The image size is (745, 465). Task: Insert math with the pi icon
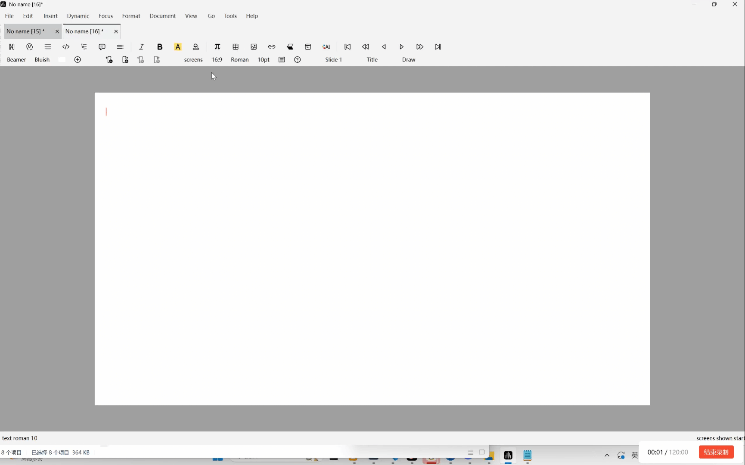217,47
